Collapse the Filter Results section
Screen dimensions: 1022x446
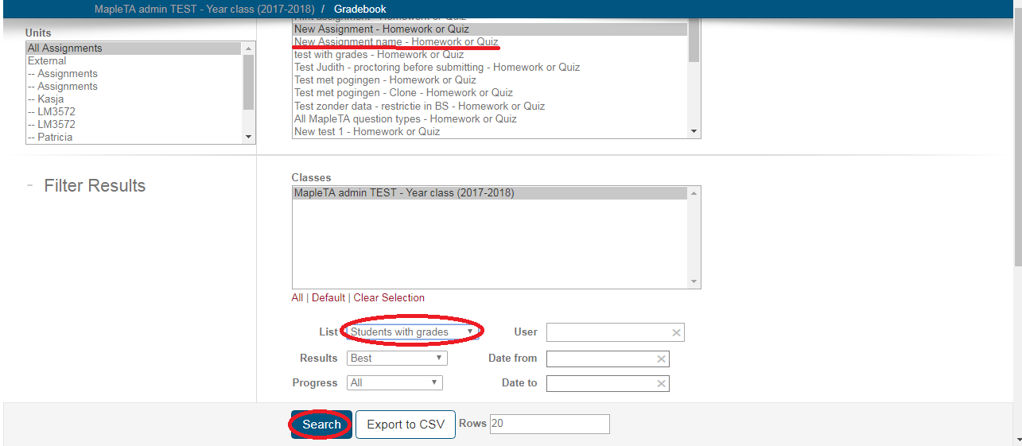(30, 185)
